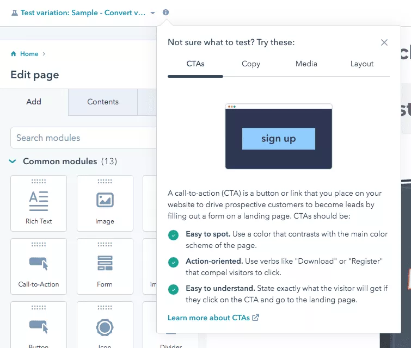Close the test suggestions popover
The image size is (411, 348).
[384, 42]
